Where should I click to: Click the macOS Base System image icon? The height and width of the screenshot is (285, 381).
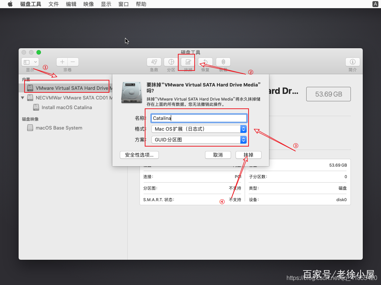30,128
